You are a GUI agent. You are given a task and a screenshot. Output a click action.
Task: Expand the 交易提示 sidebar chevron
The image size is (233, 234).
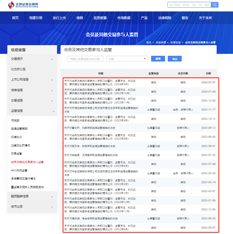[52, 59]
